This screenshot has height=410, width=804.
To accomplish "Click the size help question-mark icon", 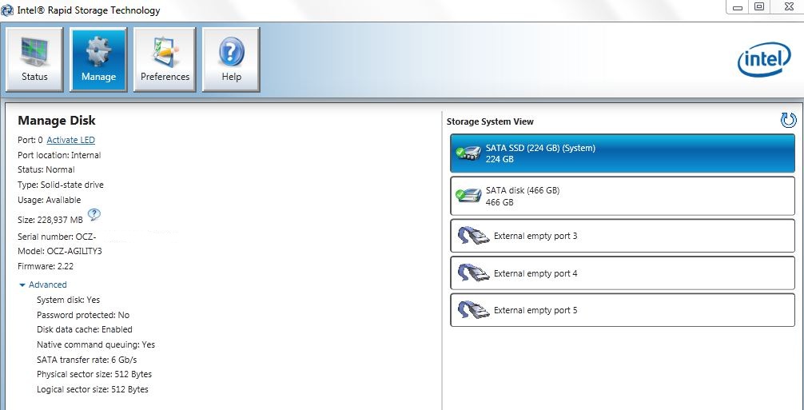I will pyautogui.click(x=94, y=214).
